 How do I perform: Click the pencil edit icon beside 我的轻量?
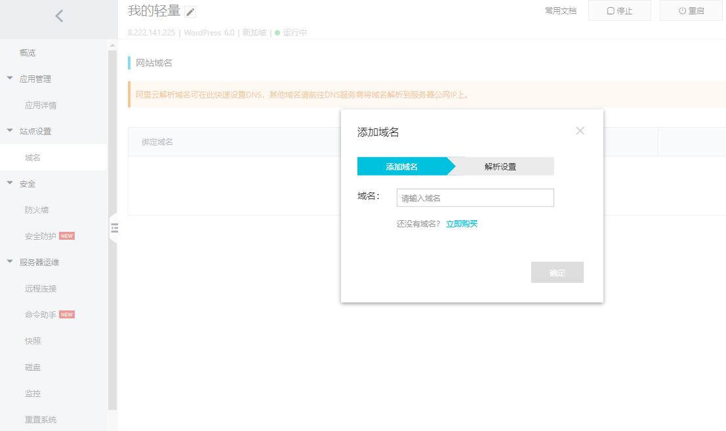pyautogui.click(x=190, y=11)
